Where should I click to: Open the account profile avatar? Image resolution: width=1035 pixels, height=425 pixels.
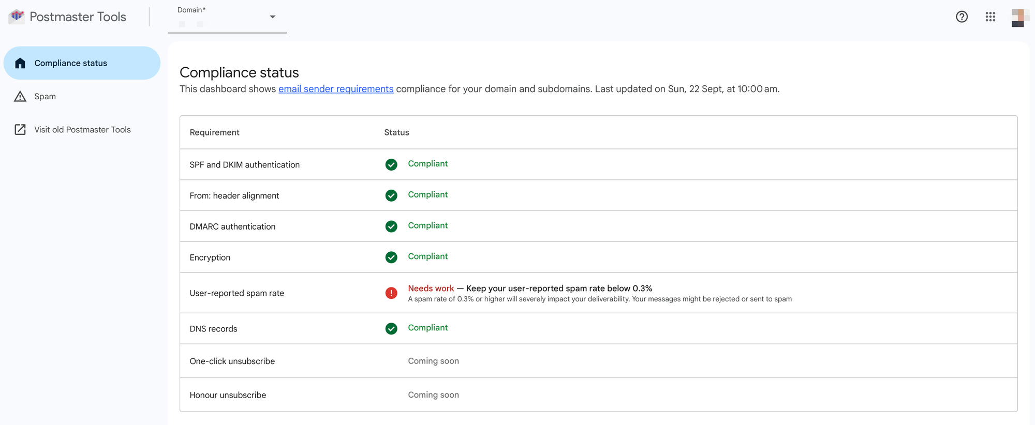[1020, 17]
